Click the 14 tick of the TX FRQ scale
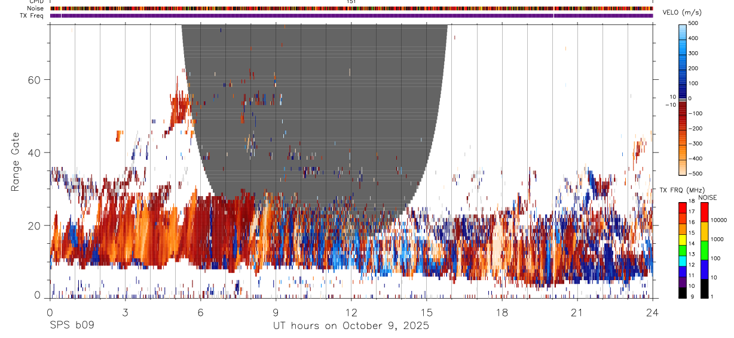The width and height of the screenshot is (734, 338). [x=693, y=244]
